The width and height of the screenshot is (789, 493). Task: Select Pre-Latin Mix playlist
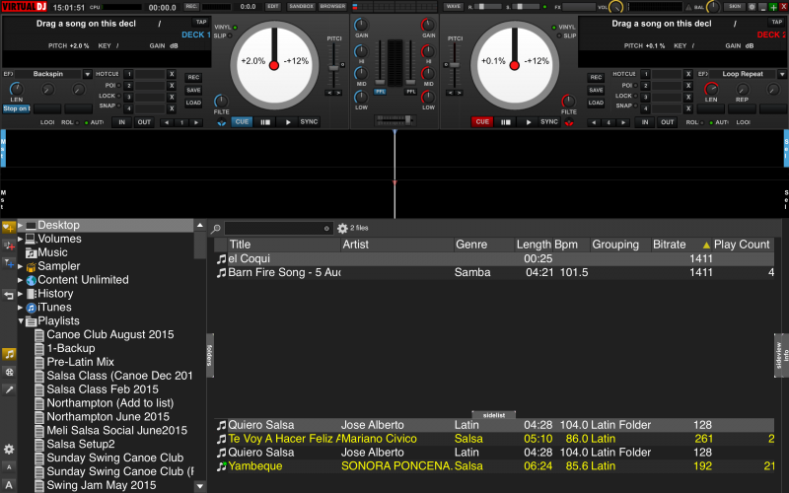(81, 362)
